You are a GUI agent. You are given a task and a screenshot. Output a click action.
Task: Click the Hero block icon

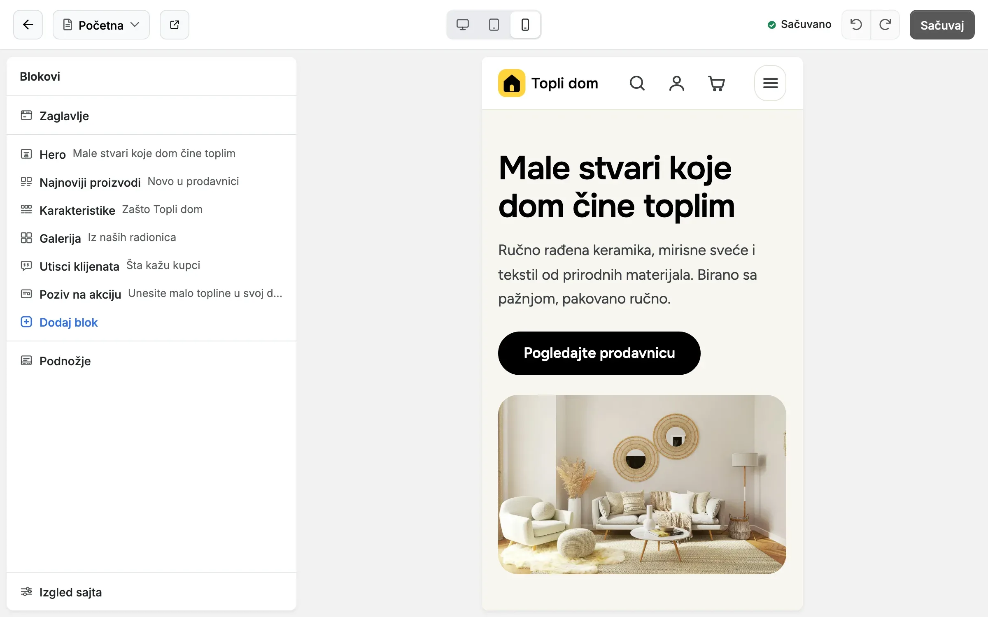(26, 154)
